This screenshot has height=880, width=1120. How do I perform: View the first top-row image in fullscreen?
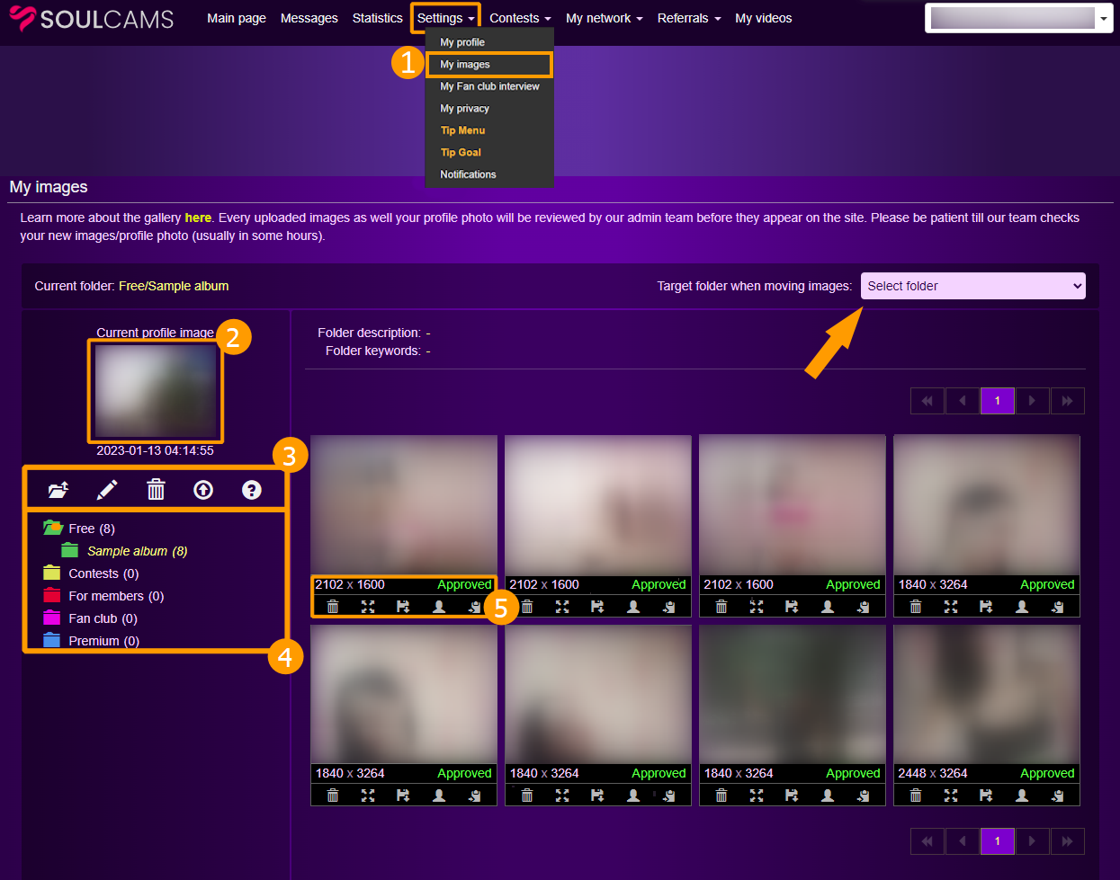point(368,607)
